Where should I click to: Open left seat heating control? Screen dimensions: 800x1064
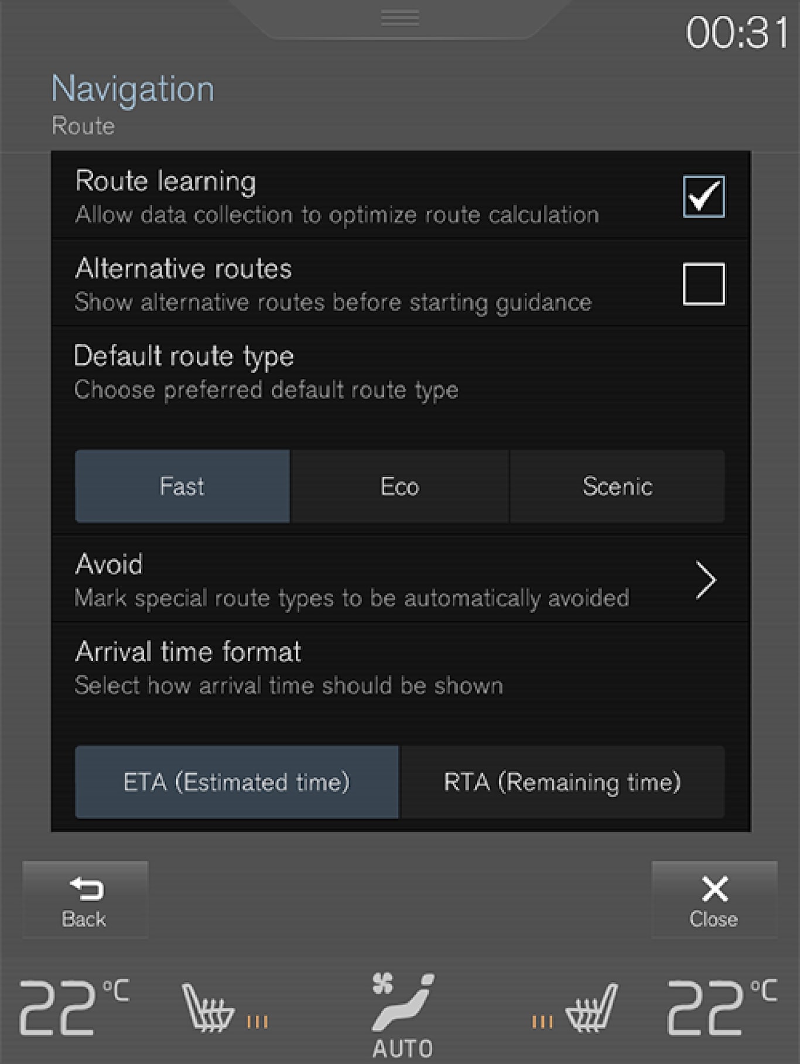point(223,1008)
